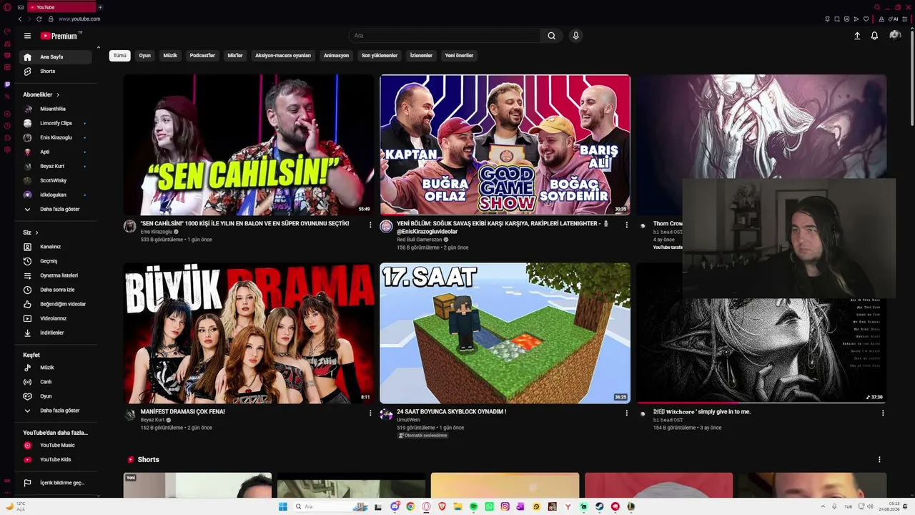Click the YouTube search input field
The height and width of the screenshot is (515, 915).
click(445, 36)
